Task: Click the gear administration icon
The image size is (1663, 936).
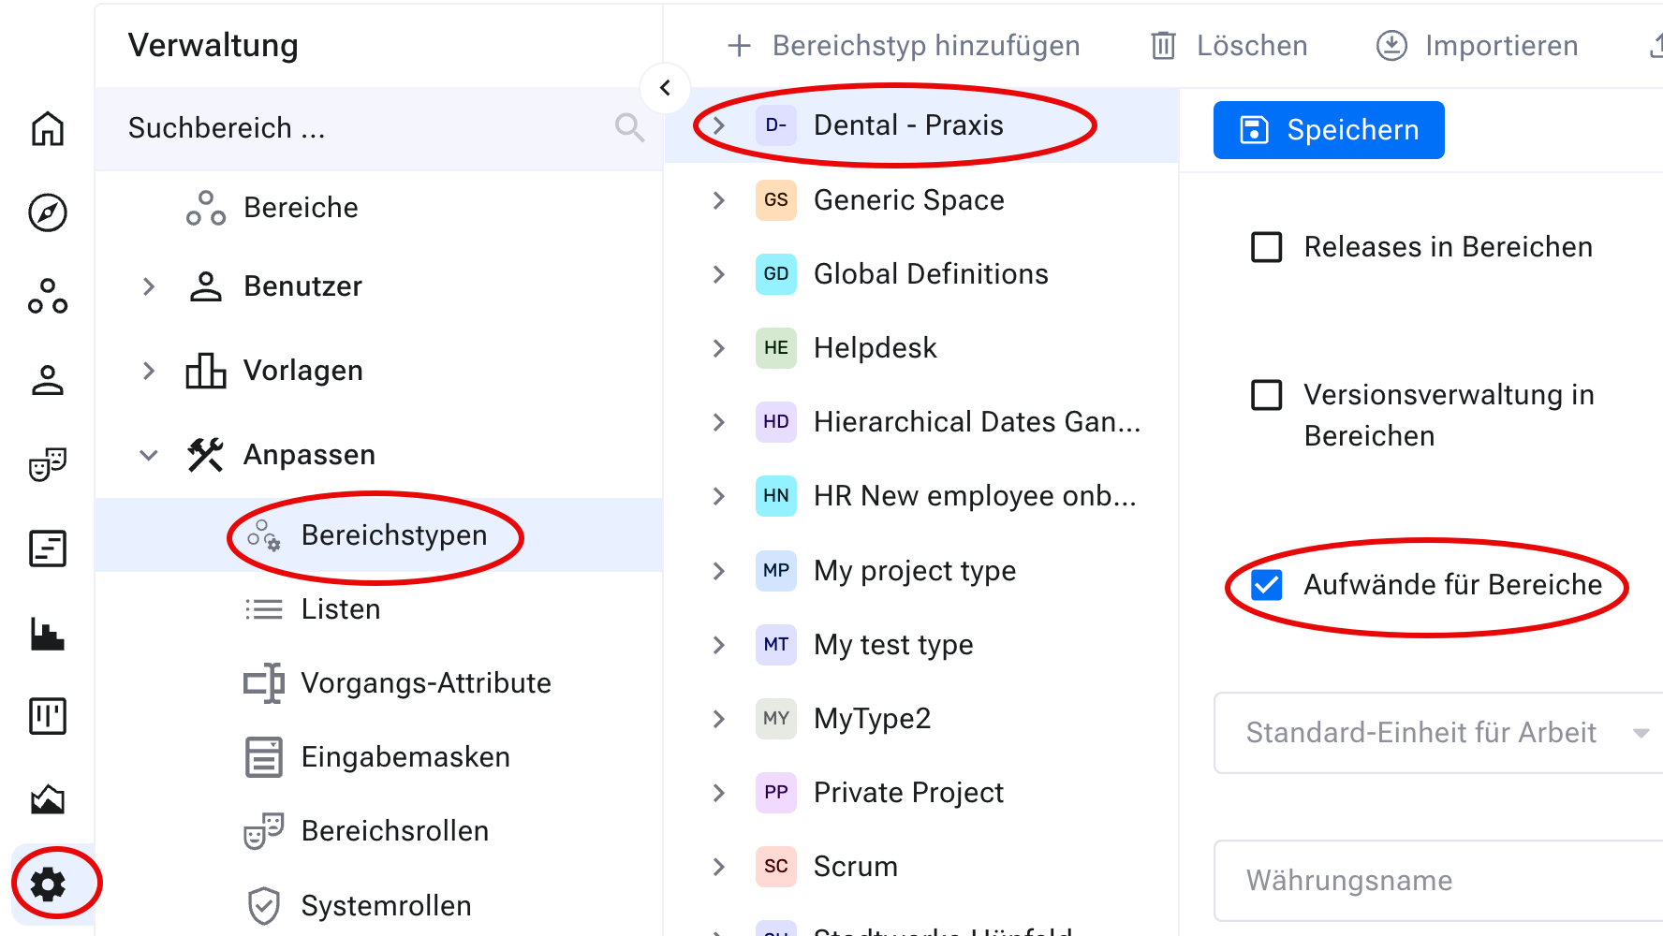Action: click(x=48, y=884)
